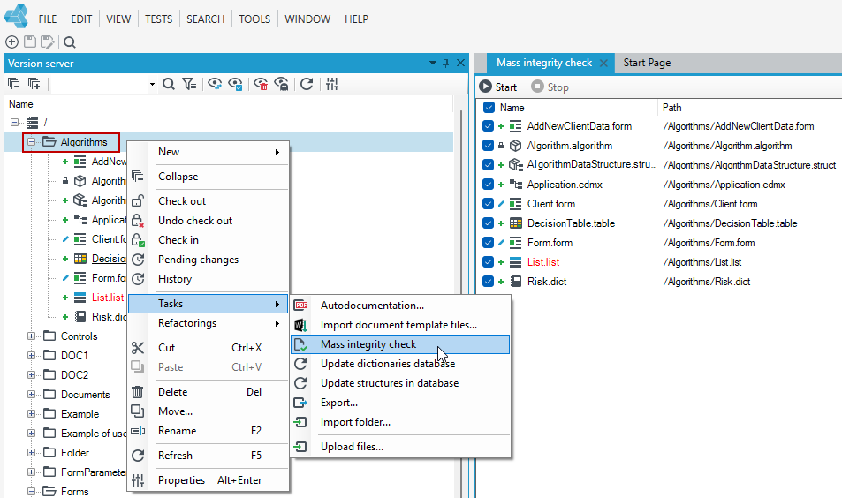The image size is (842, 498).
Task: Click Autodocumentation PDF icon in submenu
Action: click(300, 306)
